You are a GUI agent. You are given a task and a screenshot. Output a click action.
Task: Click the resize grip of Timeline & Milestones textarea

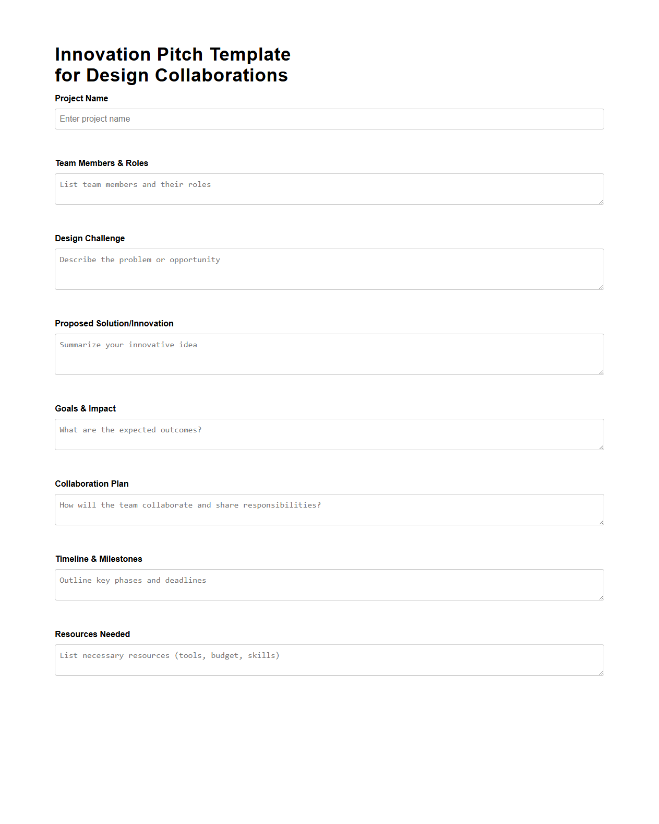[x=601, y=597]
